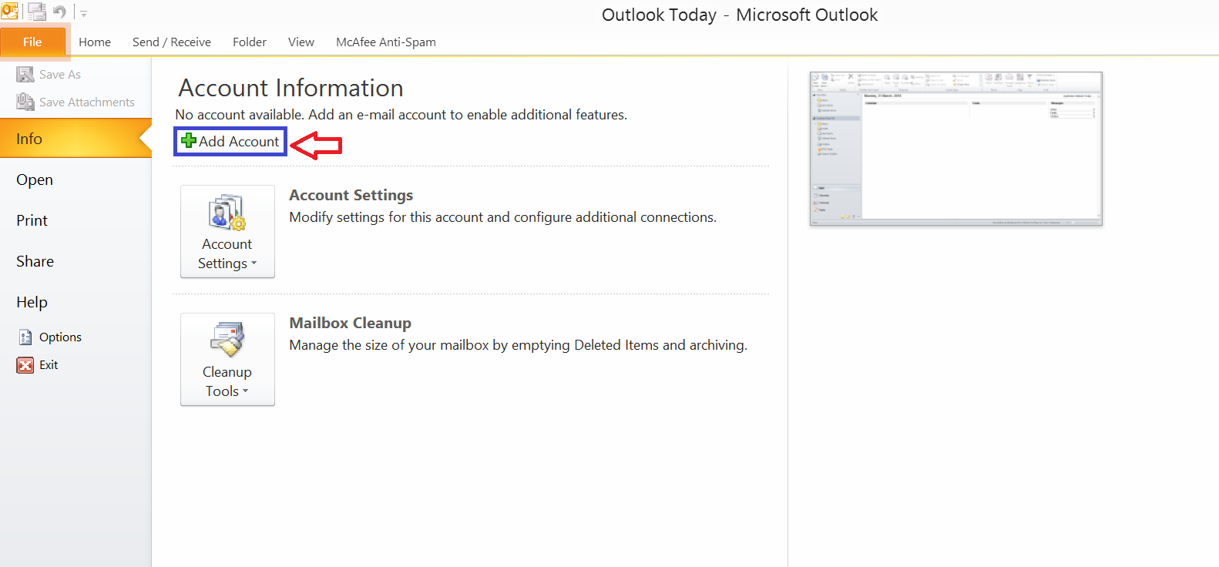This screenshot has width=1219, height=567.
Task: Click the Outlook window preview thumbnail
Action: point(956,149)
